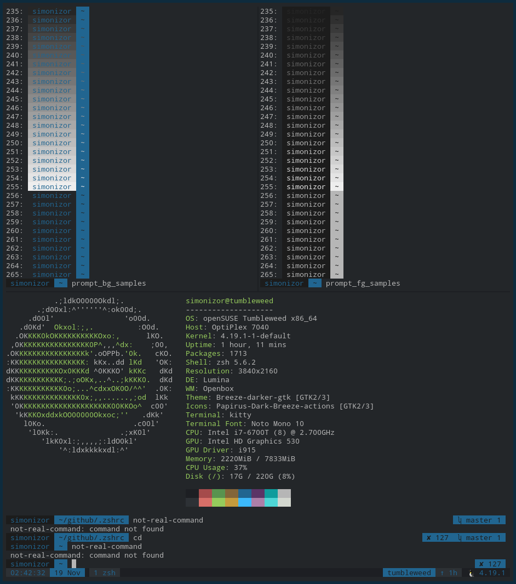Click the '~/github/.zshrc' path segment before 'cd'
Image resolution: width=516 pixels, height=584 pixels.
pos(91,537)
